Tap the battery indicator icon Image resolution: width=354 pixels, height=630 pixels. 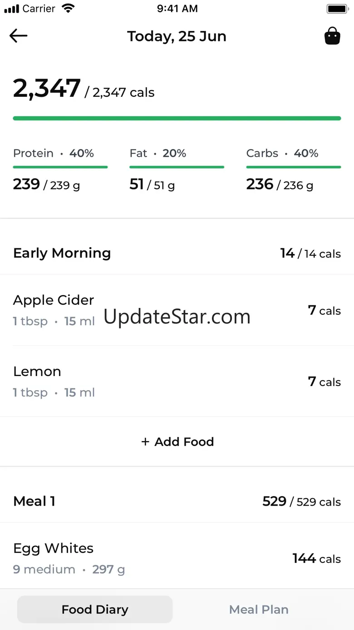(337, 9)
